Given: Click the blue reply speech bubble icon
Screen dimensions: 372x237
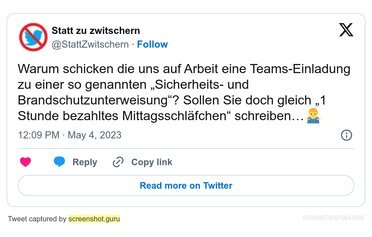Looking at the screenshot, I should click(x=59, y=162).
